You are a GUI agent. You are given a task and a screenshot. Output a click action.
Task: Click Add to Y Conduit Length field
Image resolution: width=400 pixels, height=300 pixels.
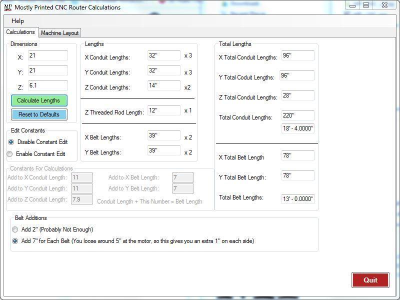82,188
